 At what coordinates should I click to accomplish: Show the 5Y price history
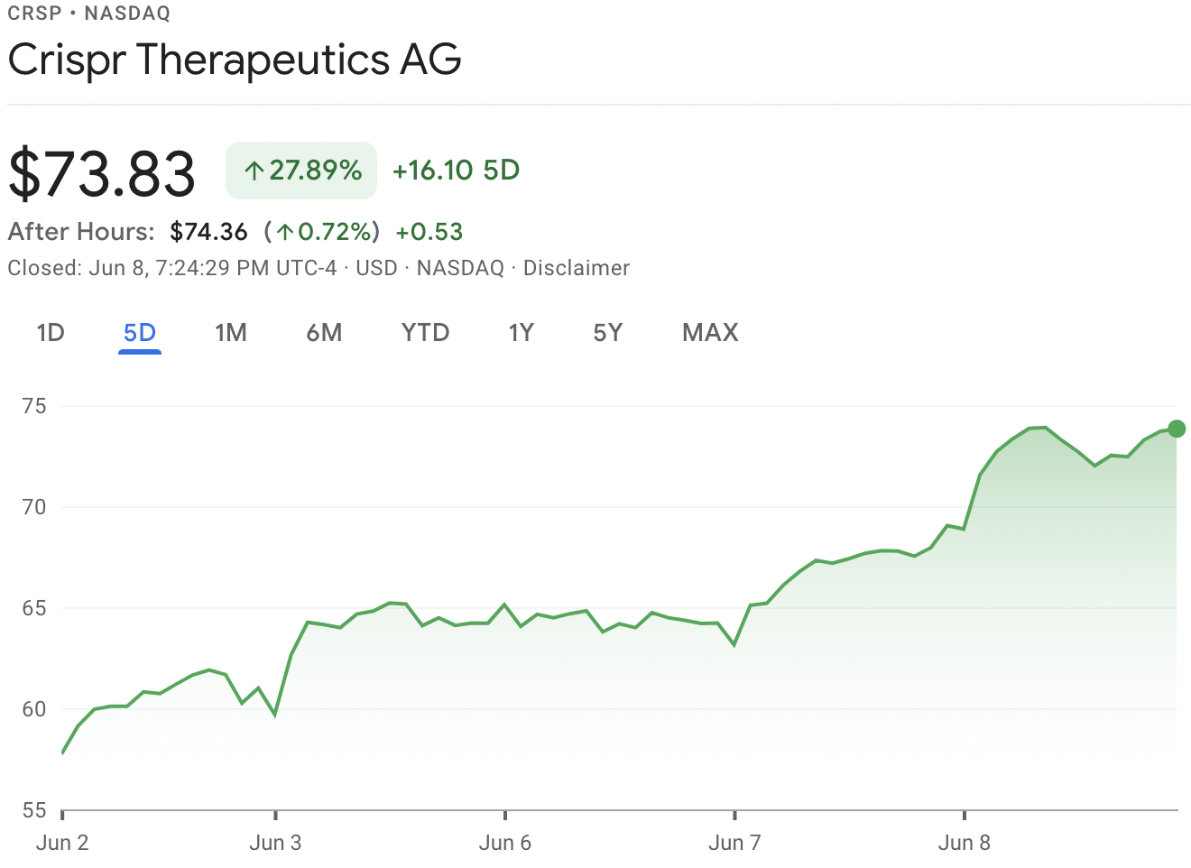click(608, 333)
